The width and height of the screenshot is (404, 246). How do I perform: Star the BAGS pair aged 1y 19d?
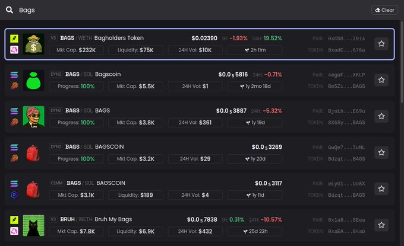pos(381,116)
